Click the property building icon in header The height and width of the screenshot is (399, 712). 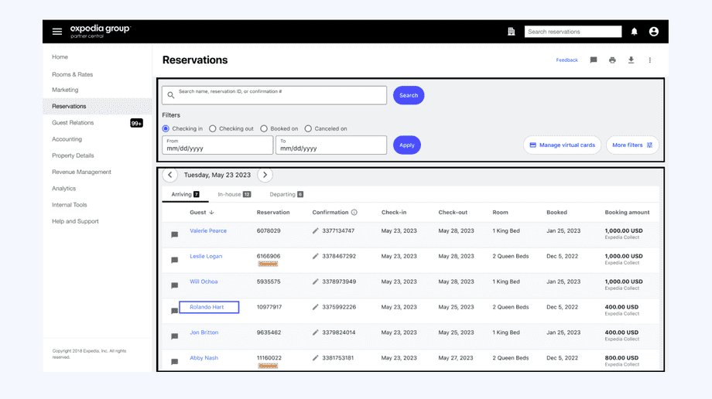click(512, 32)
